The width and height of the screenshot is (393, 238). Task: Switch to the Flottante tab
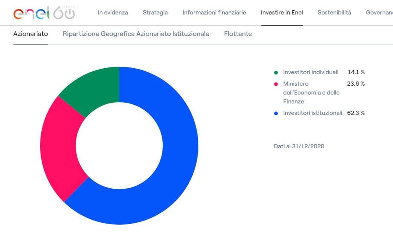coord(238,34)
